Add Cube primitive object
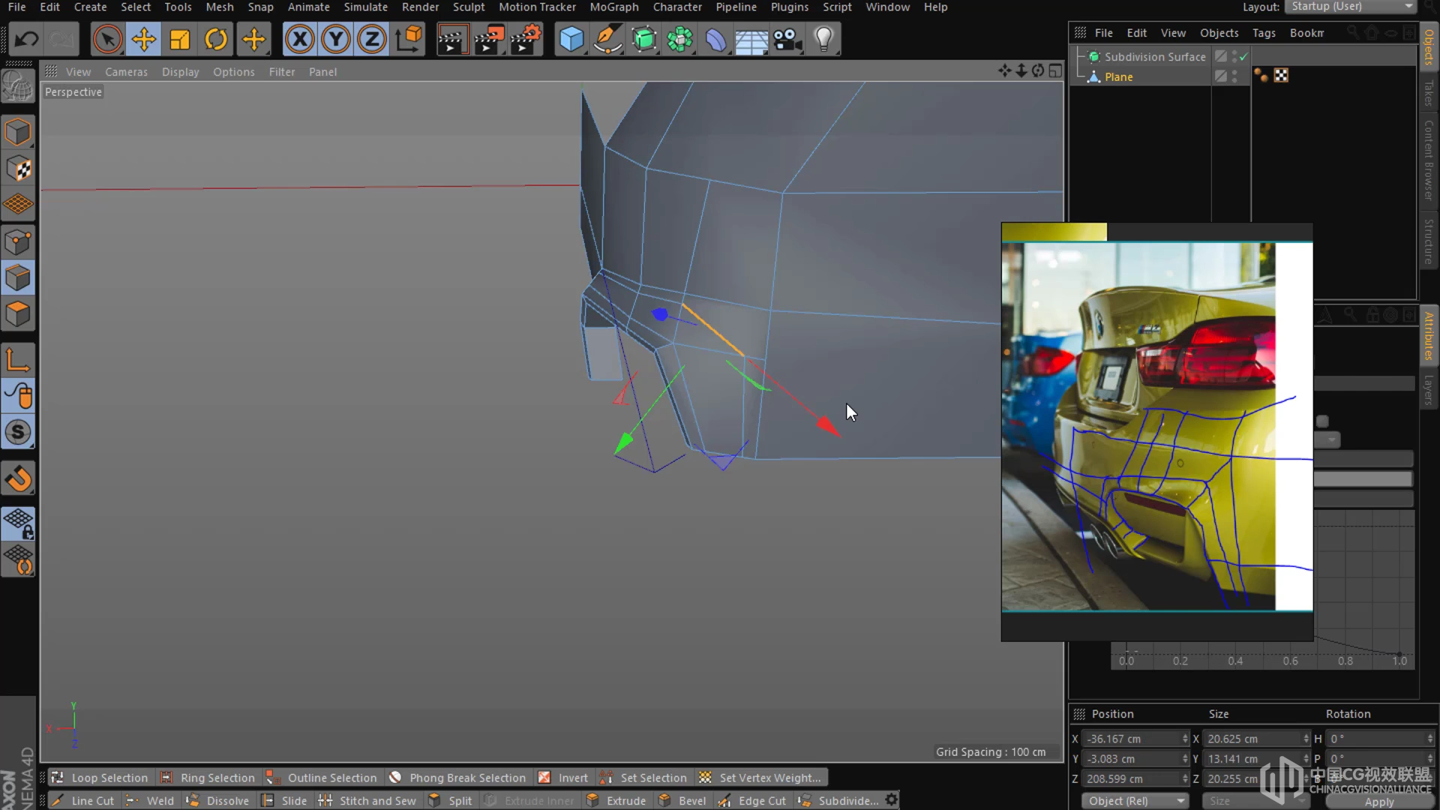1440x810 pixels. [x=571, y=39]
